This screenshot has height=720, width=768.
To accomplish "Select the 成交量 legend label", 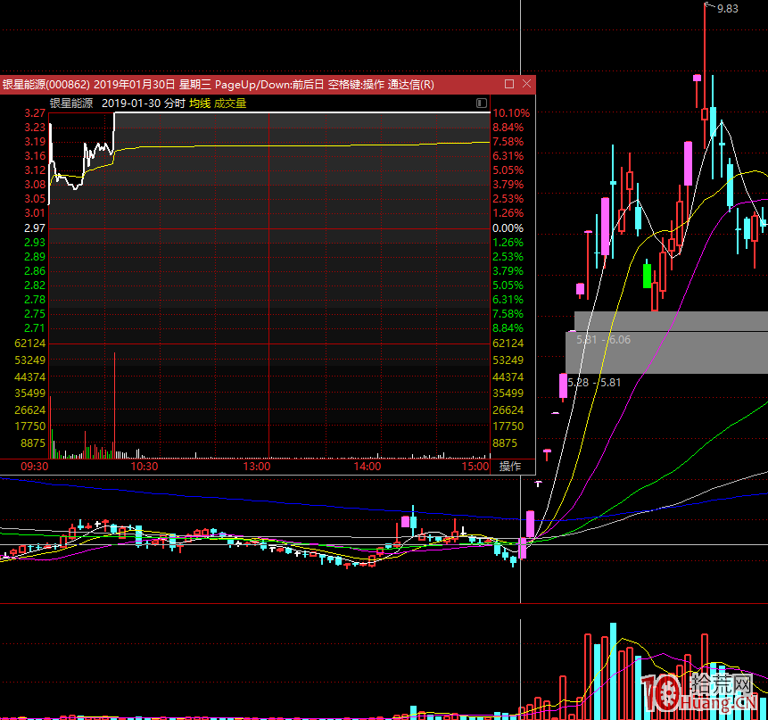I will pos(230,103).
